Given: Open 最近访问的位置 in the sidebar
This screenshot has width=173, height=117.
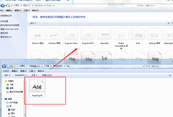Looking at the screenshot, I should [17, 92].
